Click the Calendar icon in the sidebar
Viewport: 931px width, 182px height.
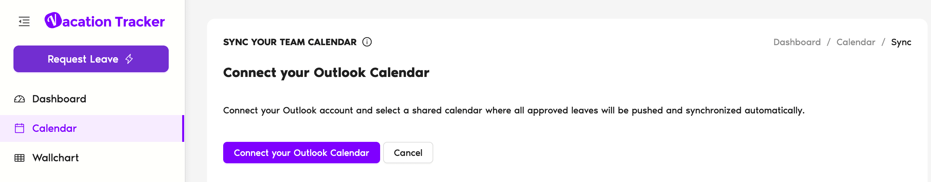tap(19, 128)
